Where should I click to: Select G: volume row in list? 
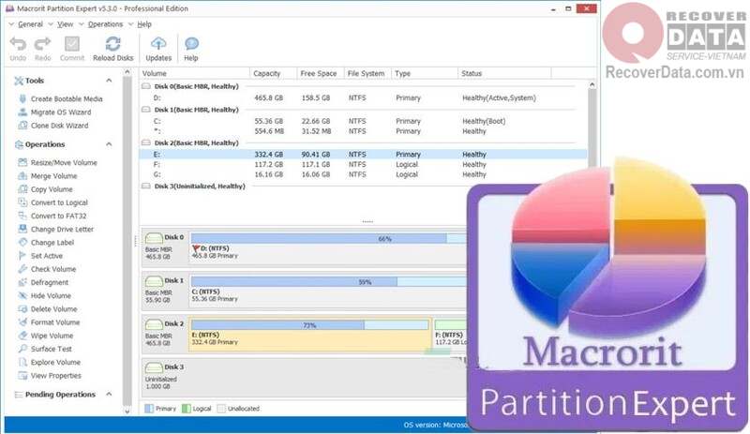364,174
